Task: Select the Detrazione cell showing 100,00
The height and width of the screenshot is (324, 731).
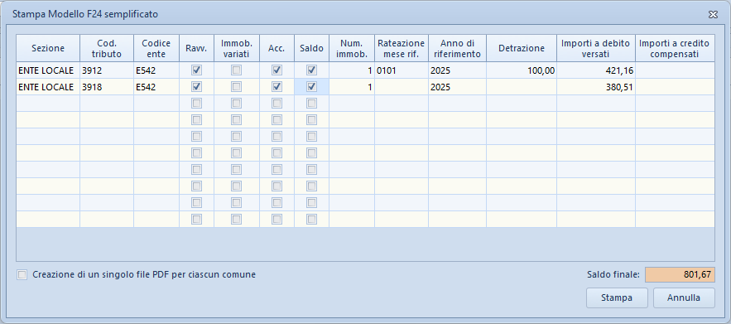Action: pos(522,70)
